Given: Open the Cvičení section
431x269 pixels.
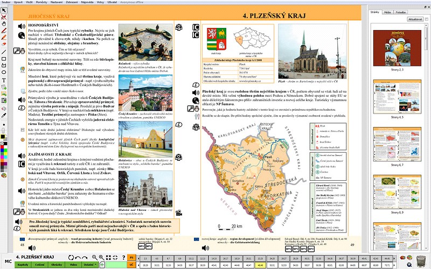Looking at the screenshot, I should [x=39, y=265].
